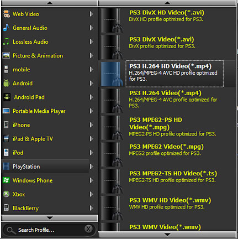
Task: Clear search with the X button
Action: pos(88,229)
